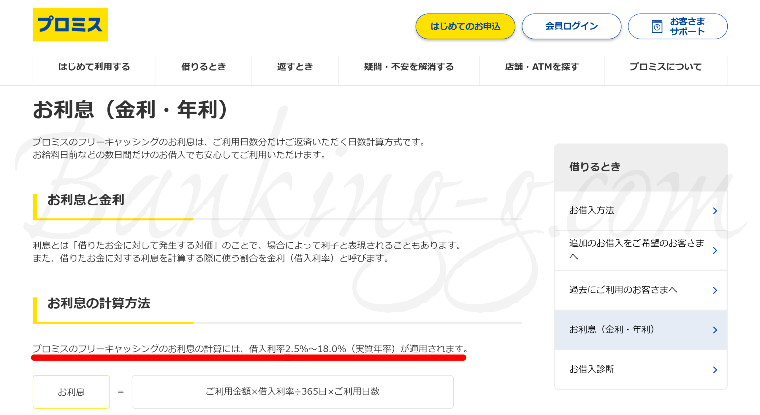
Task: Open お借入診断 sidebar link
Action: click(591, 369)
